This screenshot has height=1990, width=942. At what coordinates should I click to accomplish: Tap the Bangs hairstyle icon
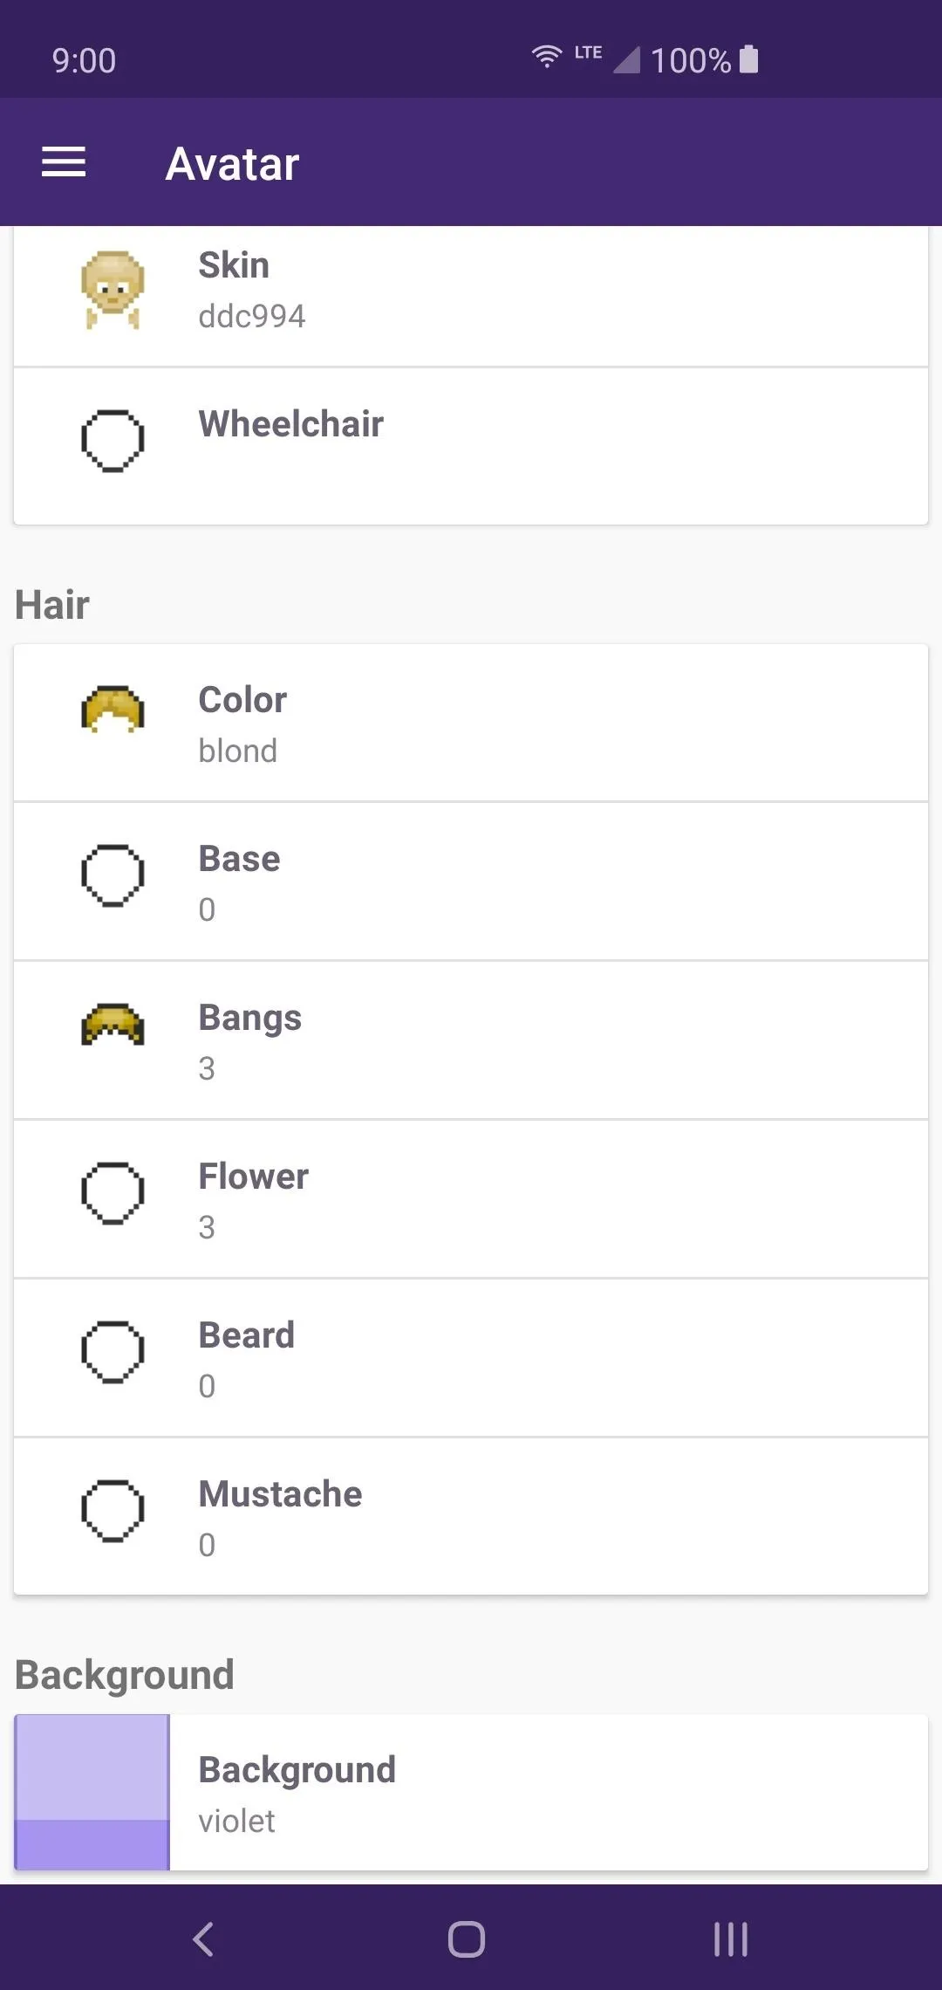coord(113,1025)
